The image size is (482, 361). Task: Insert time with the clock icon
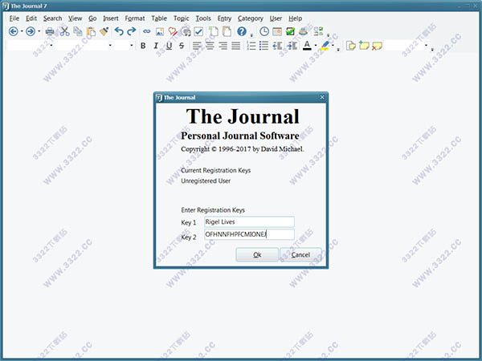click(264, 31)
